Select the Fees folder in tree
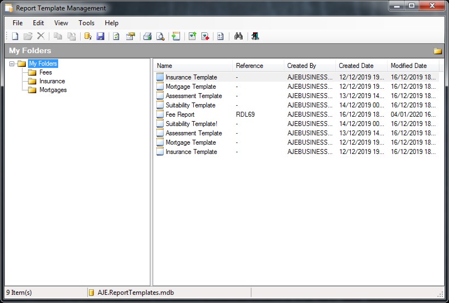 46,72
